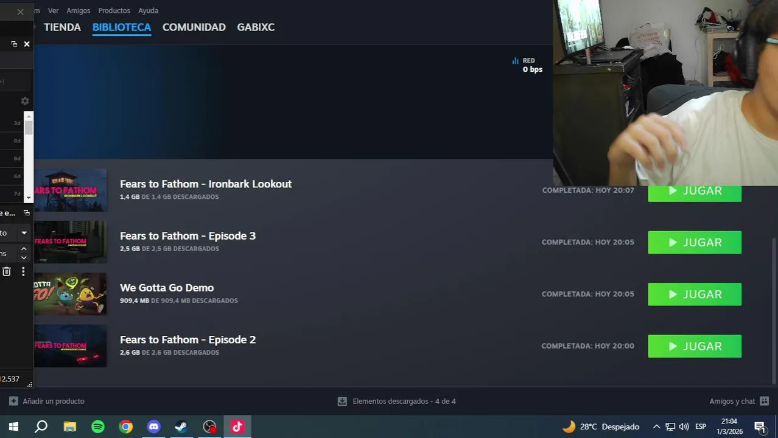Open TikTok Live Studio from taskbar

(237, 426)
